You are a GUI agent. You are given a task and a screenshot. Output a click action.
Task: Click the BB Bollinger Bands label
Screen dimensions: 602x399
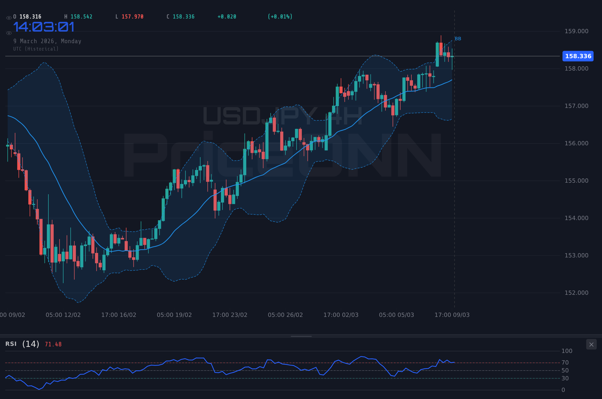click(458, 39)
